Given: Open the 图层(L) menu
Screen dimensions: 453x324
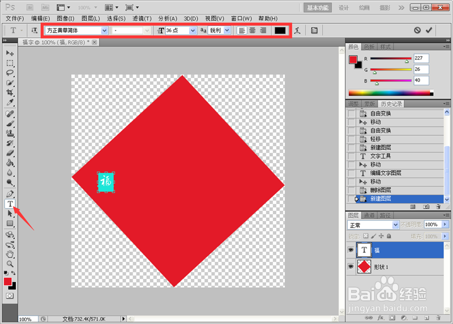Looking at the screenshot, I should (91, 19).
